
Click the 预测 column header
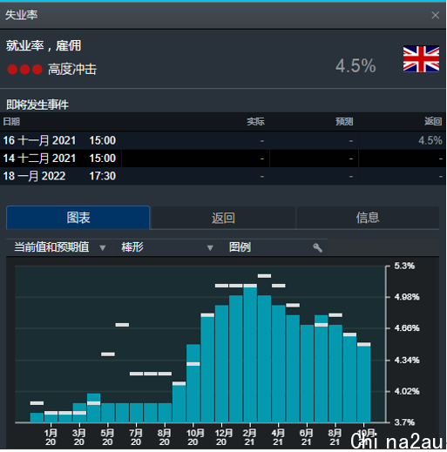[x=344, y=122]
